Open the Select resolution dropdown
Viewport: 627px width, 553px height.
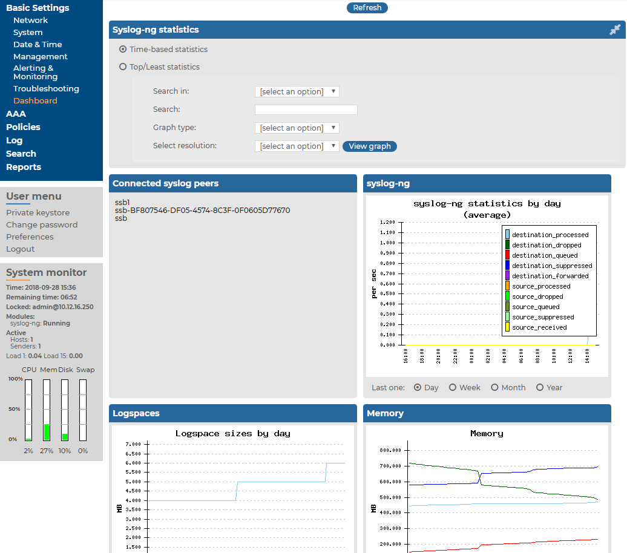tap(297, 146)
